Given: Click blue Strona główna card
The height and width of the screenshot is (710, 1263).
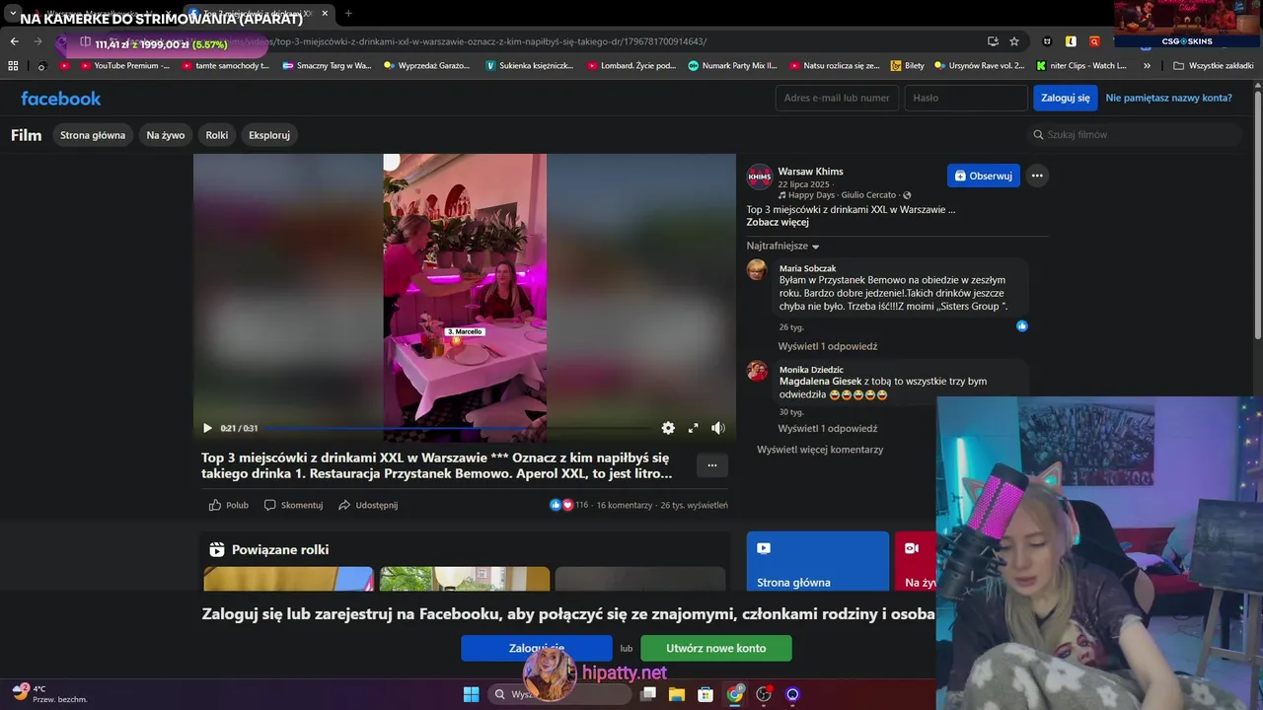Looking at the screenshot, I should point(818,561).
